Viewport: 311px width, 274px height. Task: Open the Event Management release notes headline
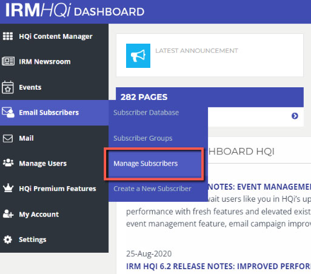[x=259, y=187]
